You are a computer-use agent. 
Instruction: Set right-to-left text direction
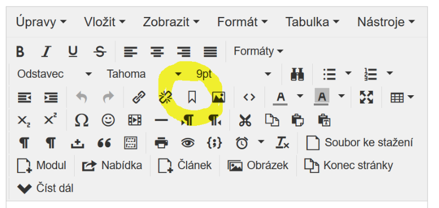pyautogui.click(x=215, y=120)
